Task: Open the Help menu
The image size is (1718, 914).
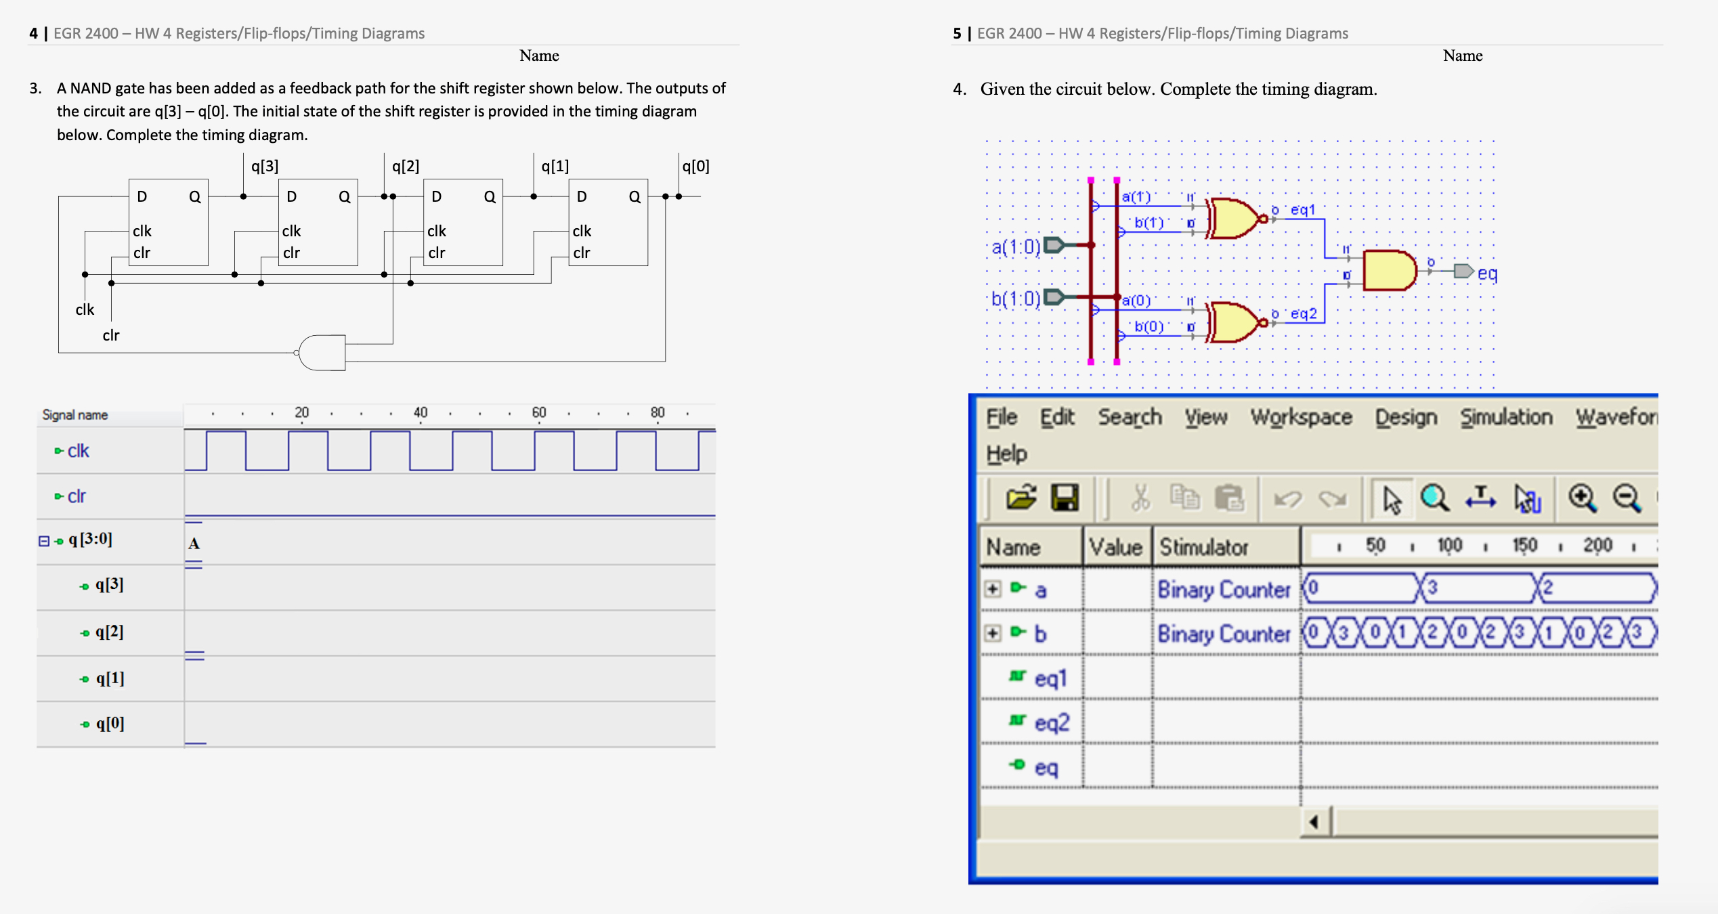Action: pyautogui.click(x=1006, y=454)
